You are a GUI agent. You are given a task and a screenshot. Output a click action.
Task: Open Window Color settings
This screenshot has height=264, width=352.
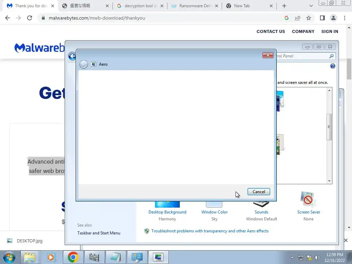(x=214, y=212)
